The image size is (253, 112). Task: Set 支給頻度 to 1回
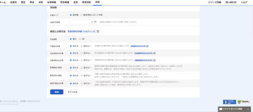[x=80, y=39]
